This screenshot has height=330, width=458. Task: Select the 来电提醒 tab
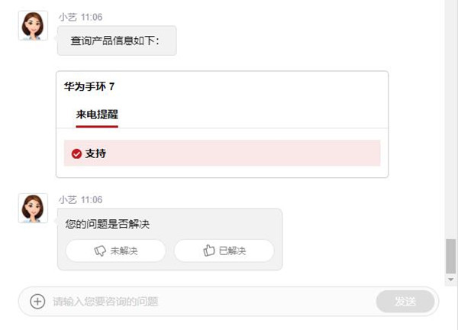pos(97,115)
